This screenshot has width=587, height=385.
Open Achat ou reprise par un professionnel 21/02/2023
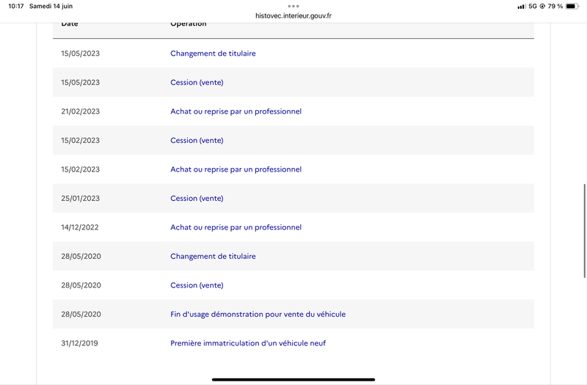point(236,111)
